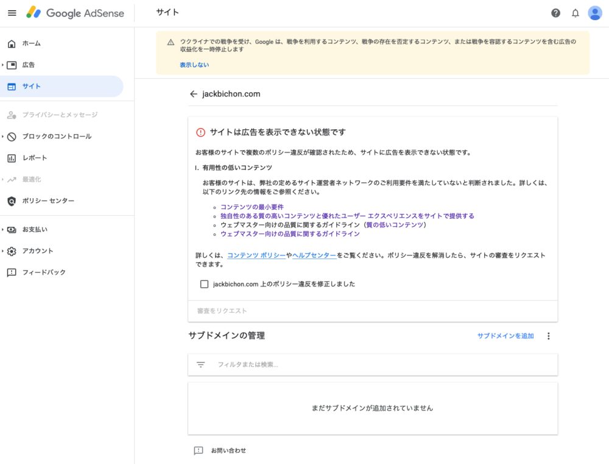Click the warning triangle in the banner
609x464 pixels.
click(171, 43)
